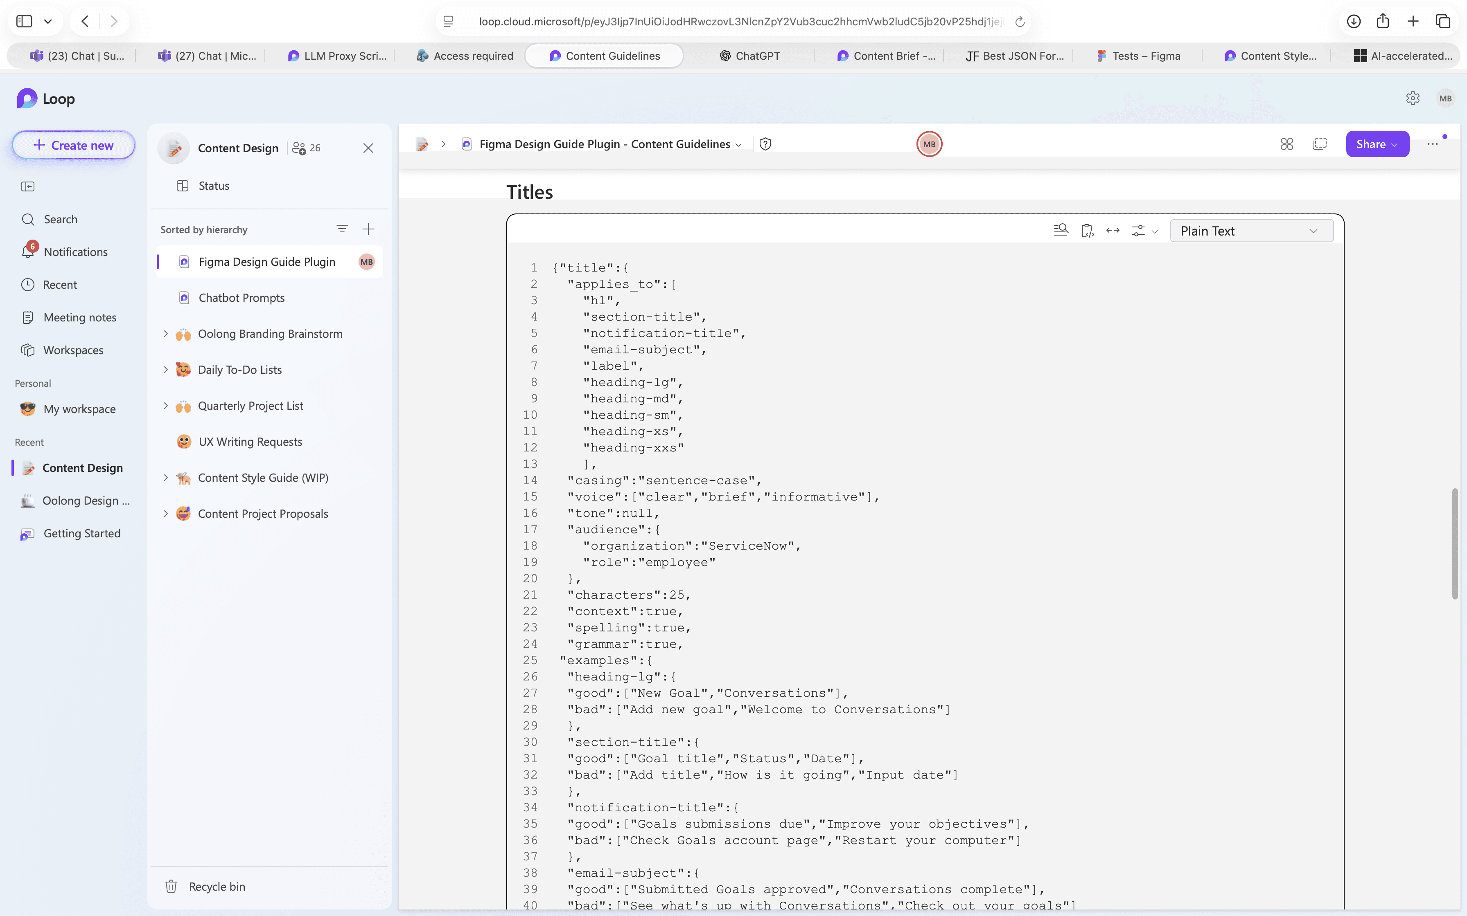The width and height of the screenshot is (1467, 916).
Task: Click the code block width arrows icon
Action: (1113, 230)
